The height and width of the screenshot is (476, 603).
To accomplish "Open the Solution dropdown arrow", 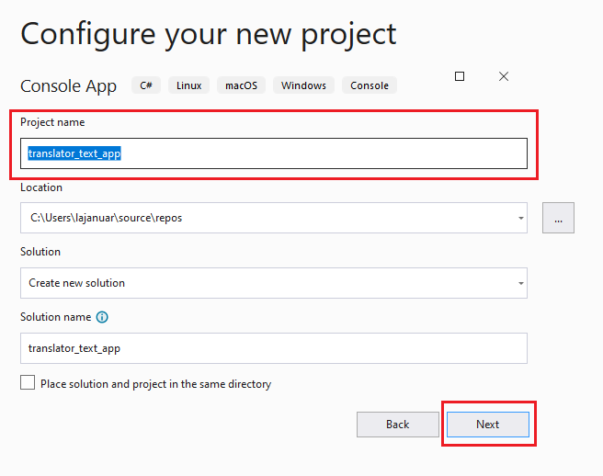I will click(x=520, y=283).
